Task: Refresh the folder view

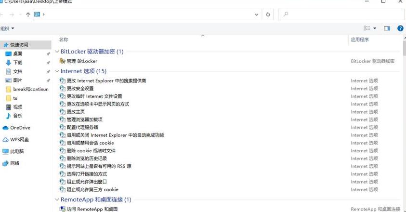Action: (268, 14)
